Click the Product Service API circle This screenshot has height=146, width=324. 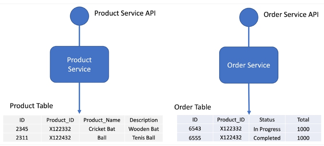[79, 16]
